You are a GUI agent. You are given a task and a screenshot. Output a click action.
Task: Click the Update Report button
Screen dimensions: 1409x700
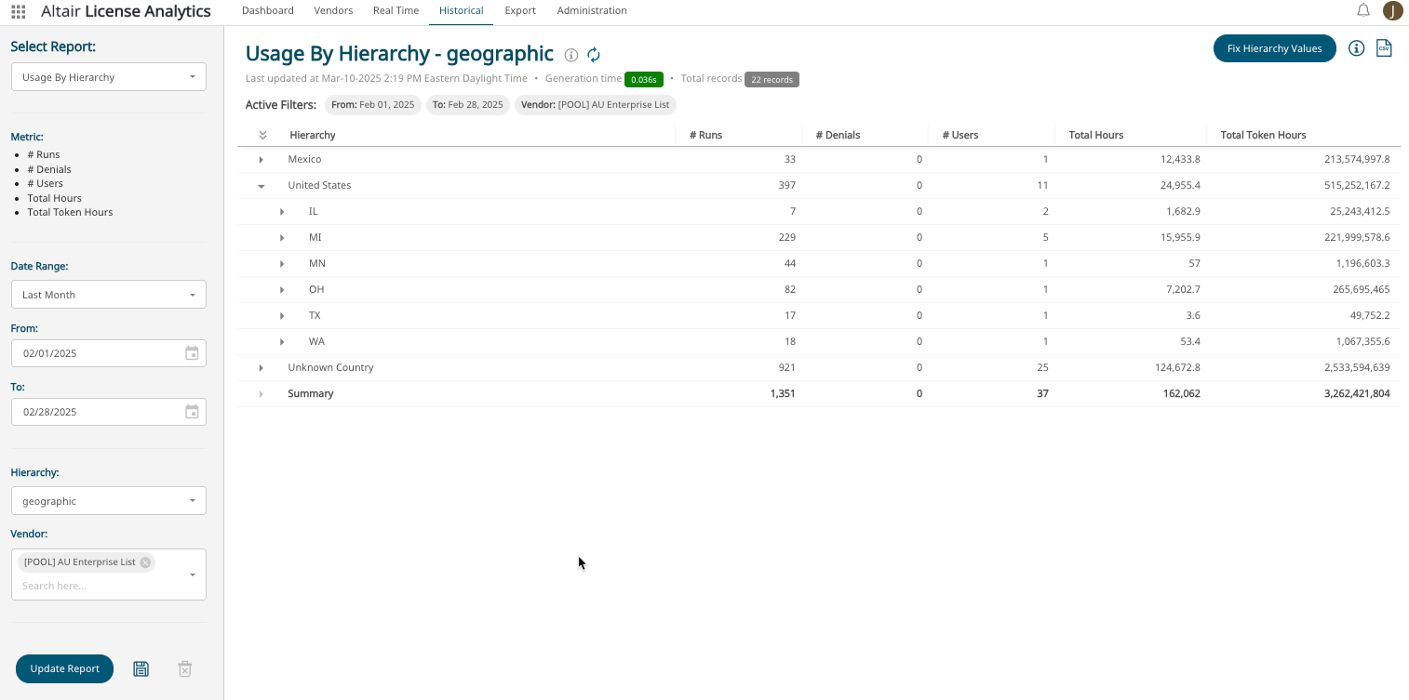point(64,668)
